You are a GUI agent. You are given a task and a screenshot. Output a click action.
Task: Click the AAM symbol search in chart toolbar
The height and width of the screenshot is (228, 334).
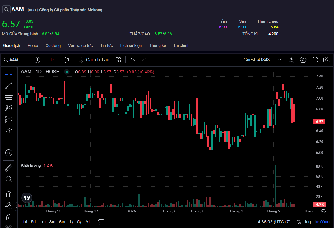click(x=11, y=60)
